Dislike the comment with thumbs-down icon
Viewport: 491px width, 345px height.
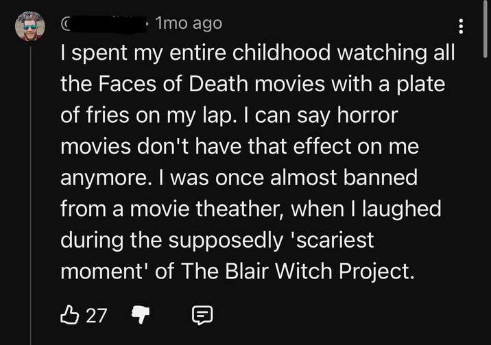pyautogui.click(x=141, y=315)
